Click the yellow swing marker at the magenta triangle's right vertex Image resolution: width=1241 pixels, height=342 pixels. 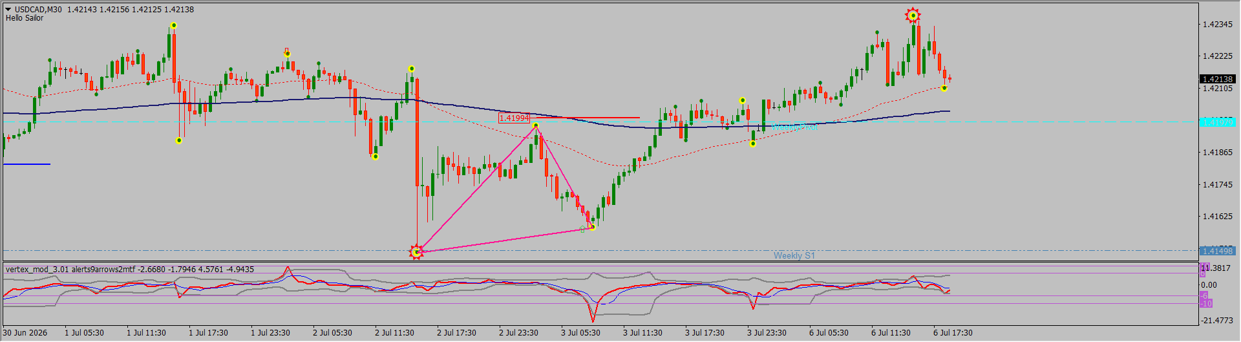pyautogui.click(x=592, y=227)
